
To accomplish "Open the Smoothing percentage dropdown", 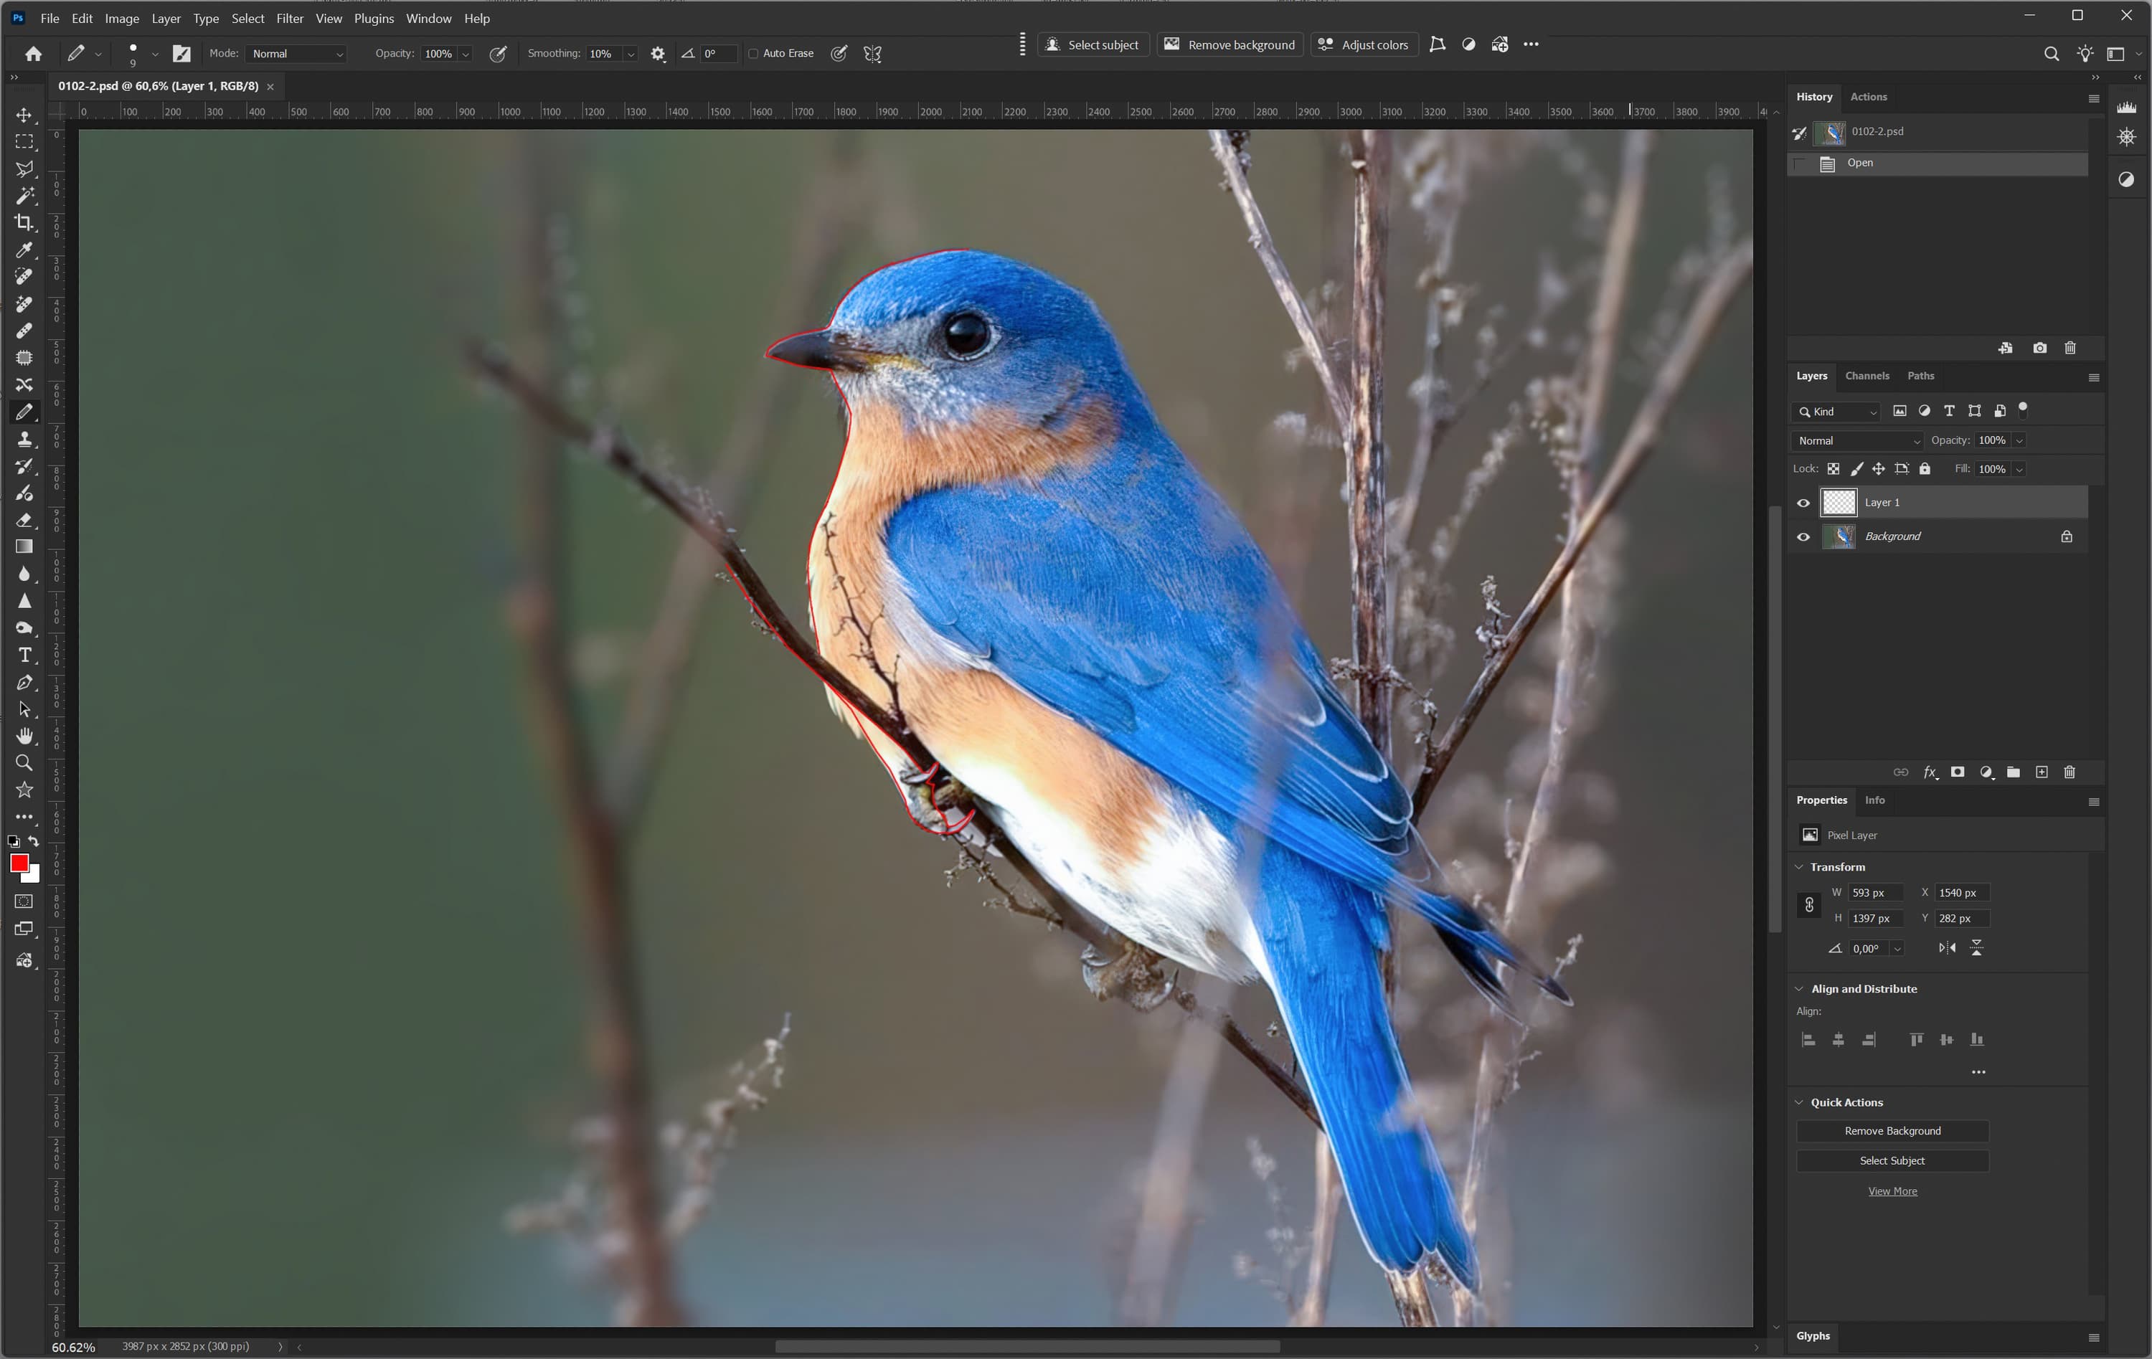I will (631, 55).
